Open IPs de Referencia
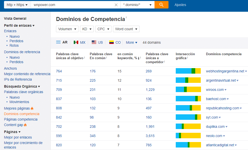This screenshot has height=150, width=248. click(18, 79)
